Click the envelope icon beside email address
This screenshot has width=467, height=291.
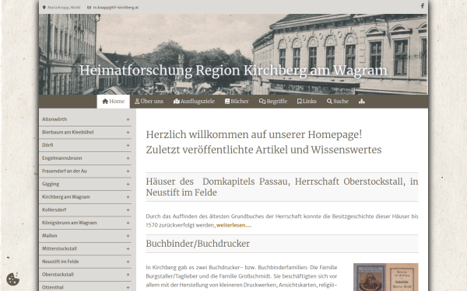tap(89, 8)
